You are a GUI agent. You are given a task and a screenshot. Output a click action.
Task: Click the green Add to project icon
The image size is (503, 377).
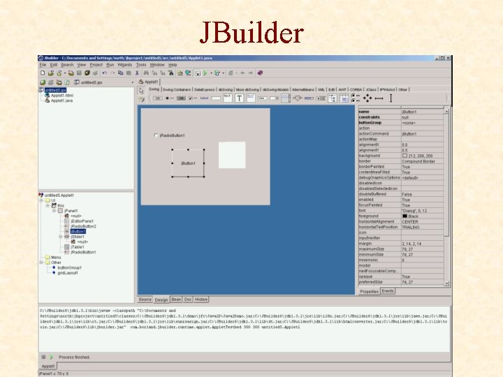(x=43, y=82)
